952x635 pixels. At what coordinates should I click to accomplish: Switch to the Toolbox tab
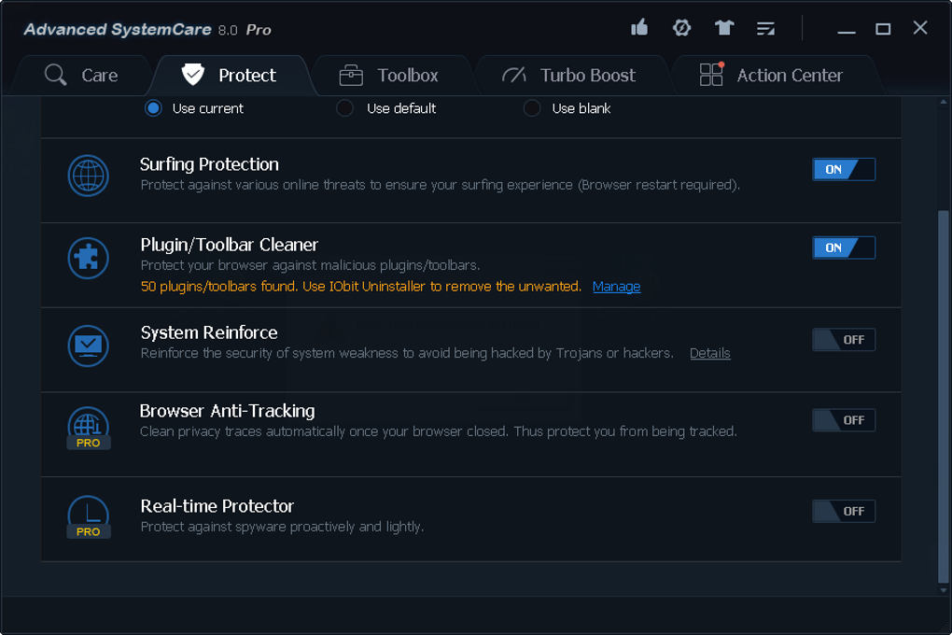(x=389, y=76)
